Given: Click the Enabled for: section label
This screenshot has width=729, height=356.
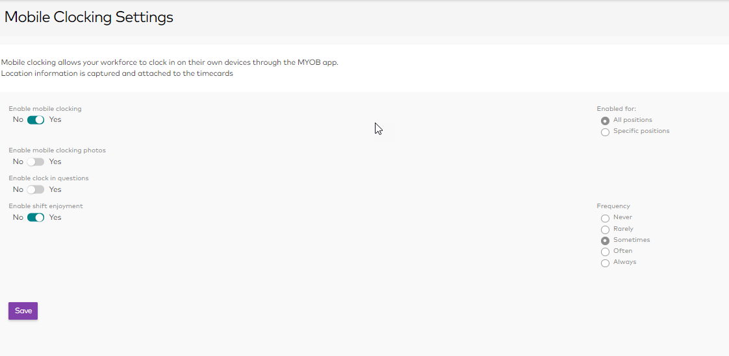Looking at the screenshot, I should pos(616,109).
